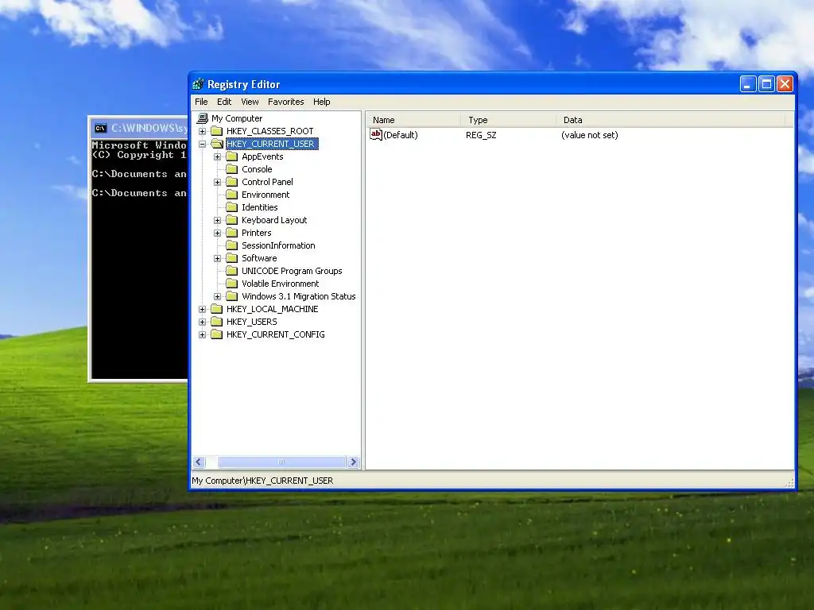The image size is (814, 610).
Task: Click the My Computer icon in tree
Action: pyautogui.click(x=203, y=119)
